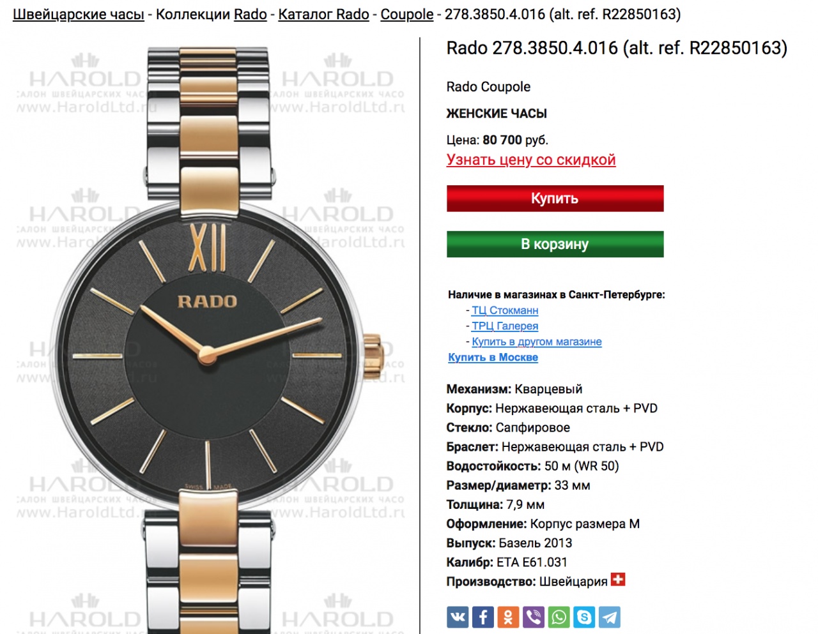Share the page on VK
The width and height of the screenshot is (818, 634).
[458, 617]
